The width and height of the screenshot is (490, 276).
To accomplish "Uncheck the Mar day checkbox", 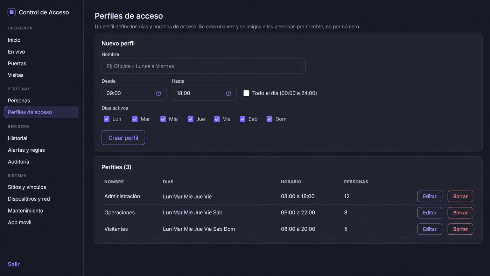I will click(135, 119).
